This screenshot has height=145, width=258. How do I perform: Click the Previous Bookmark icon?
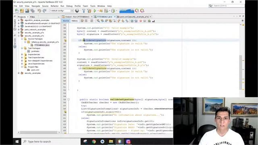pos(119,21)
